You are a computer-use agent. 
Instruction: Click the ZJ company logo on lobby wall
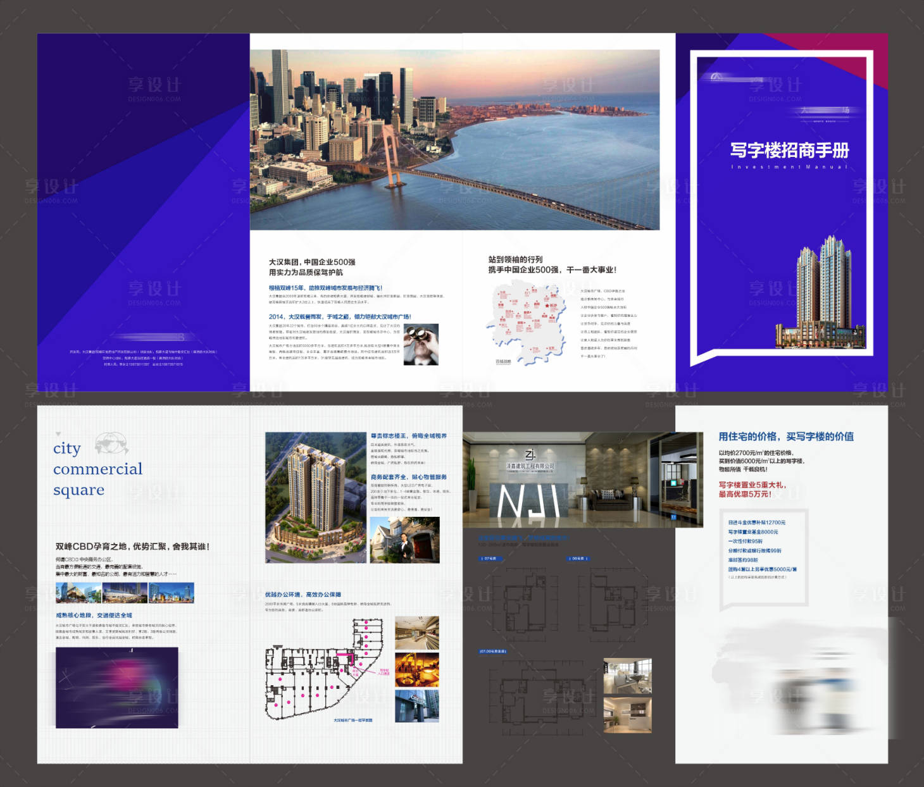[530, 454]
